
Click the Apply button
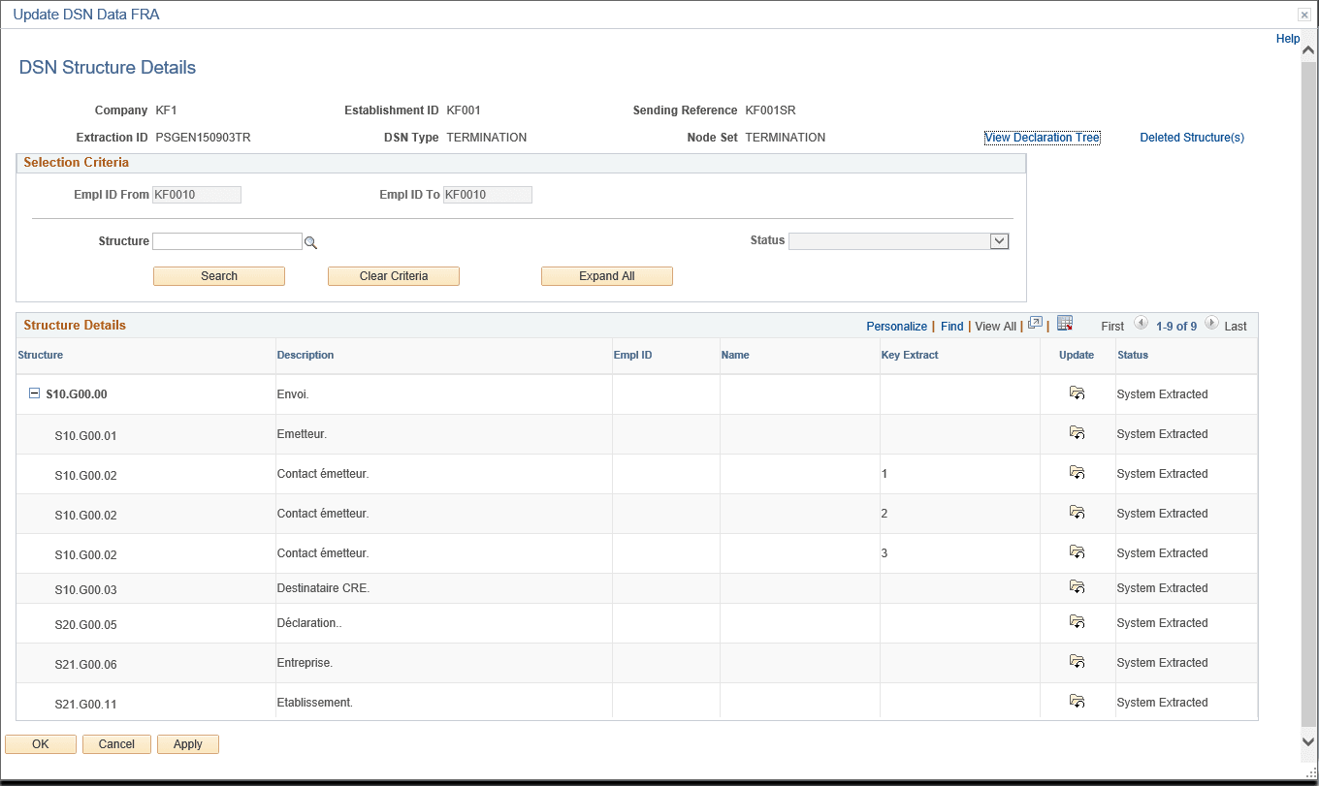(x=188, y=744)
